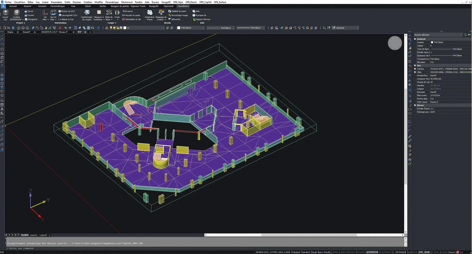Click the layer manager icon left of layer dropdown
Image resolution: width=472 pixels, height=254 pixels.
click(107, 28)
